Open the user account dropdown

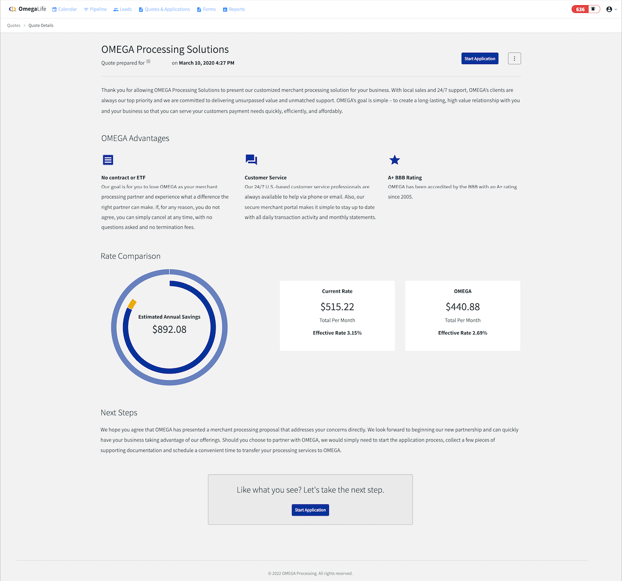point(611,9)
